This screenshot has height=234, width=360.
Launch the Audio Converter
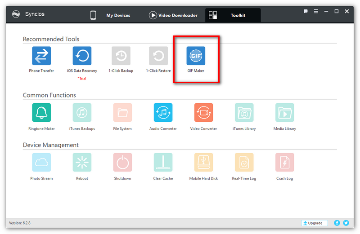click(x=163, y=113)
